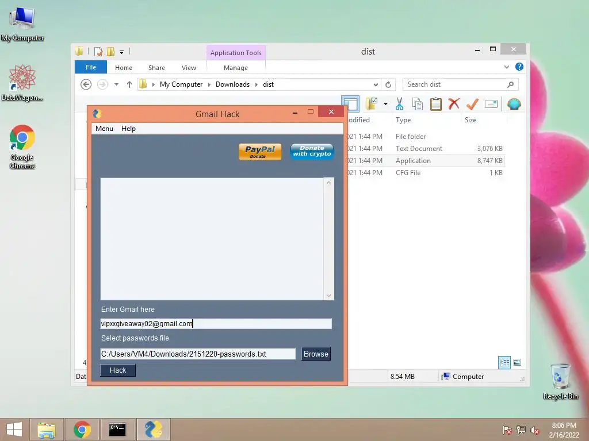
Task: Click the Rename icon in the toolbar
Action: (x=491, y=104)
